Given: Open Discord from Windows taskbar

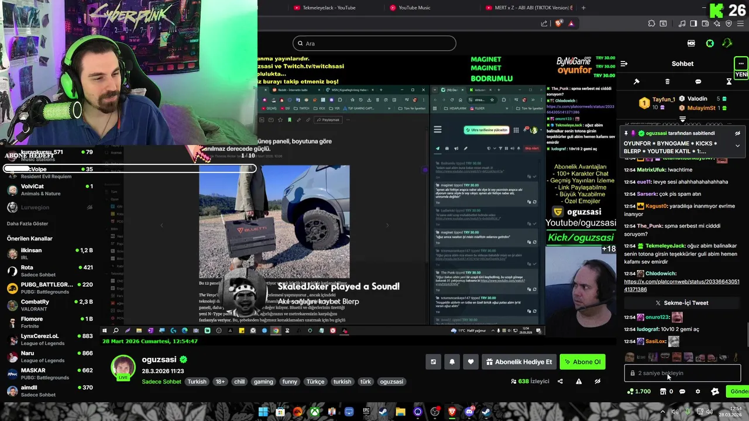Looking at the screenshot, I should click(469, 412).
